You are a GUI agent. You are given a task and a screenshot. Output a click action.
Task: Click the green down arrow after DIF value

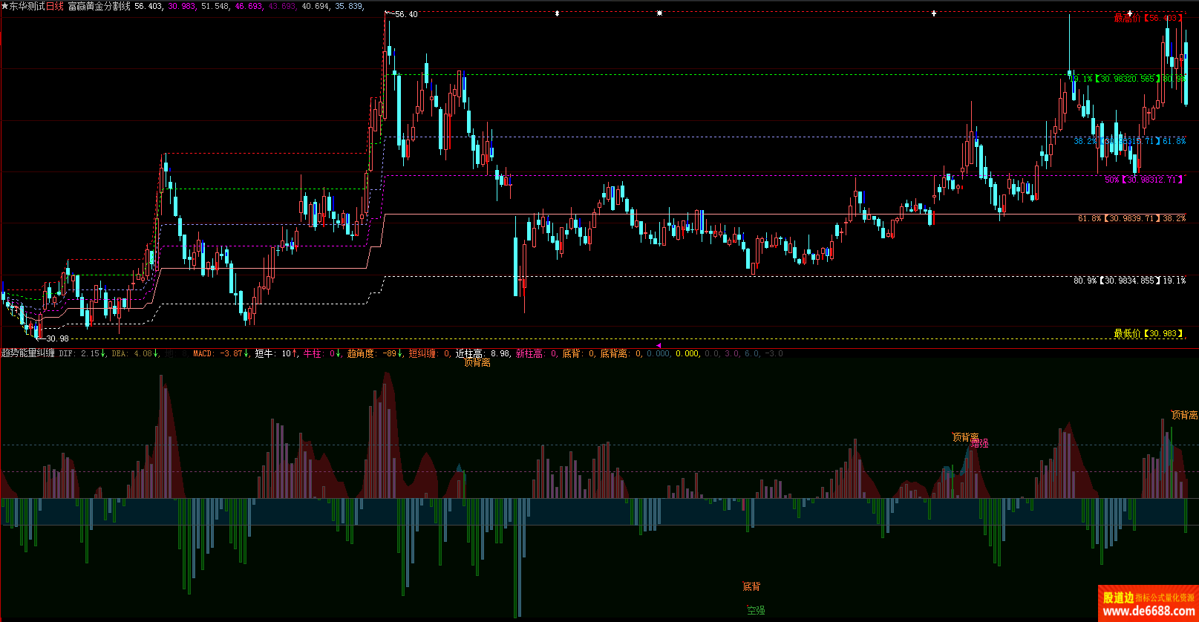[x=103, y=353]
